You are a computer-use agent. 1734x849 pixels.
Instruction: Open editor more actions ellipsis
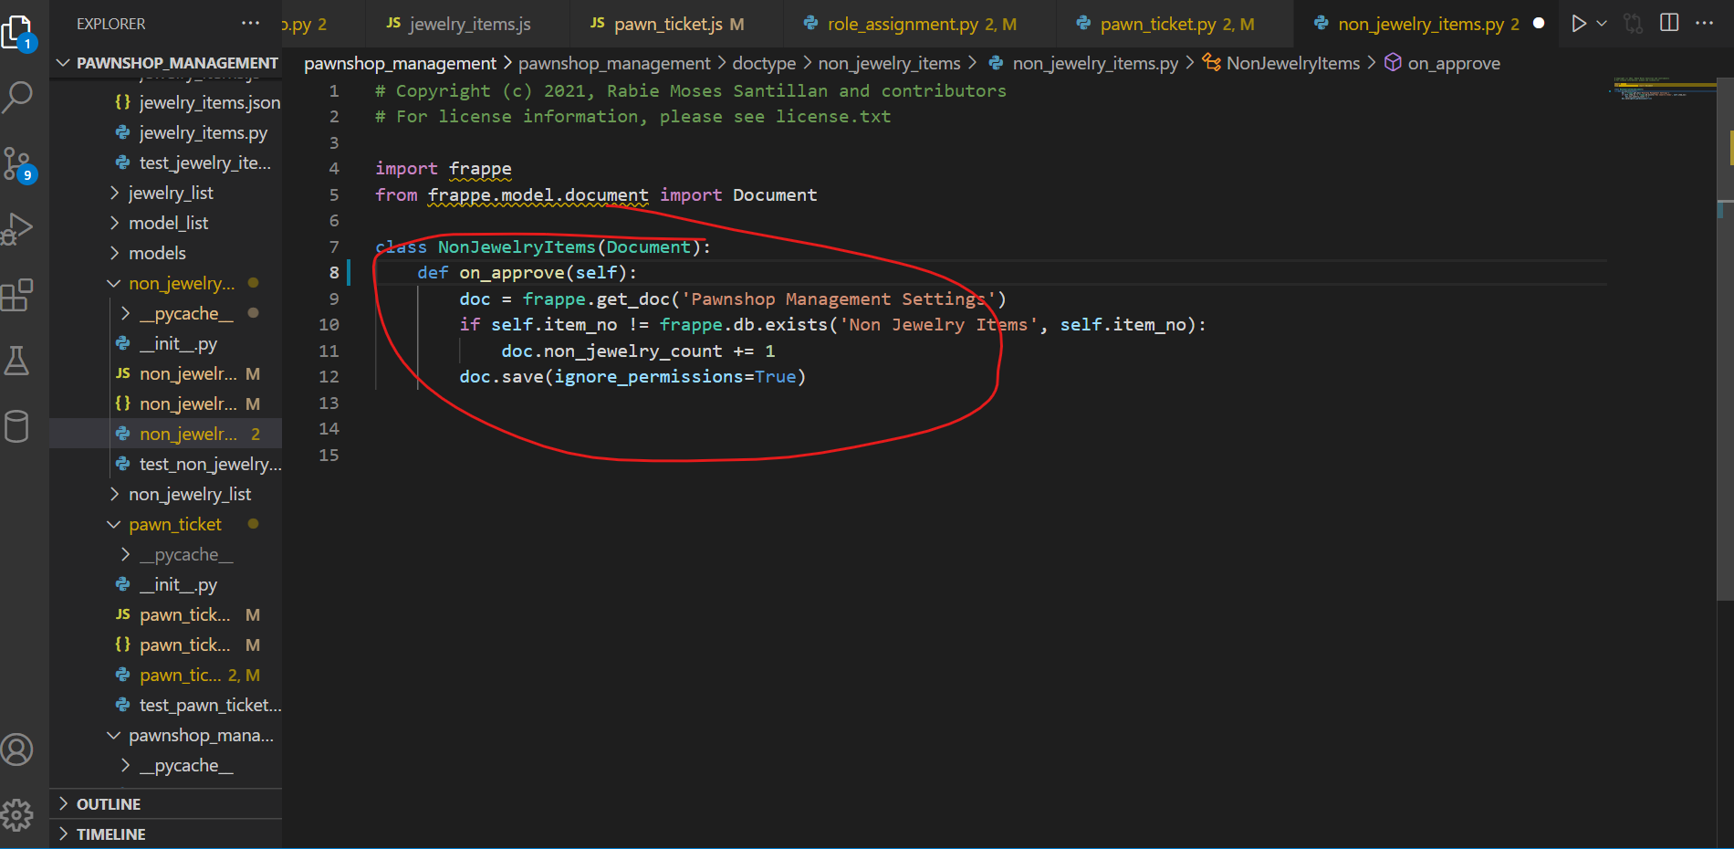(x=1704, y=24)
